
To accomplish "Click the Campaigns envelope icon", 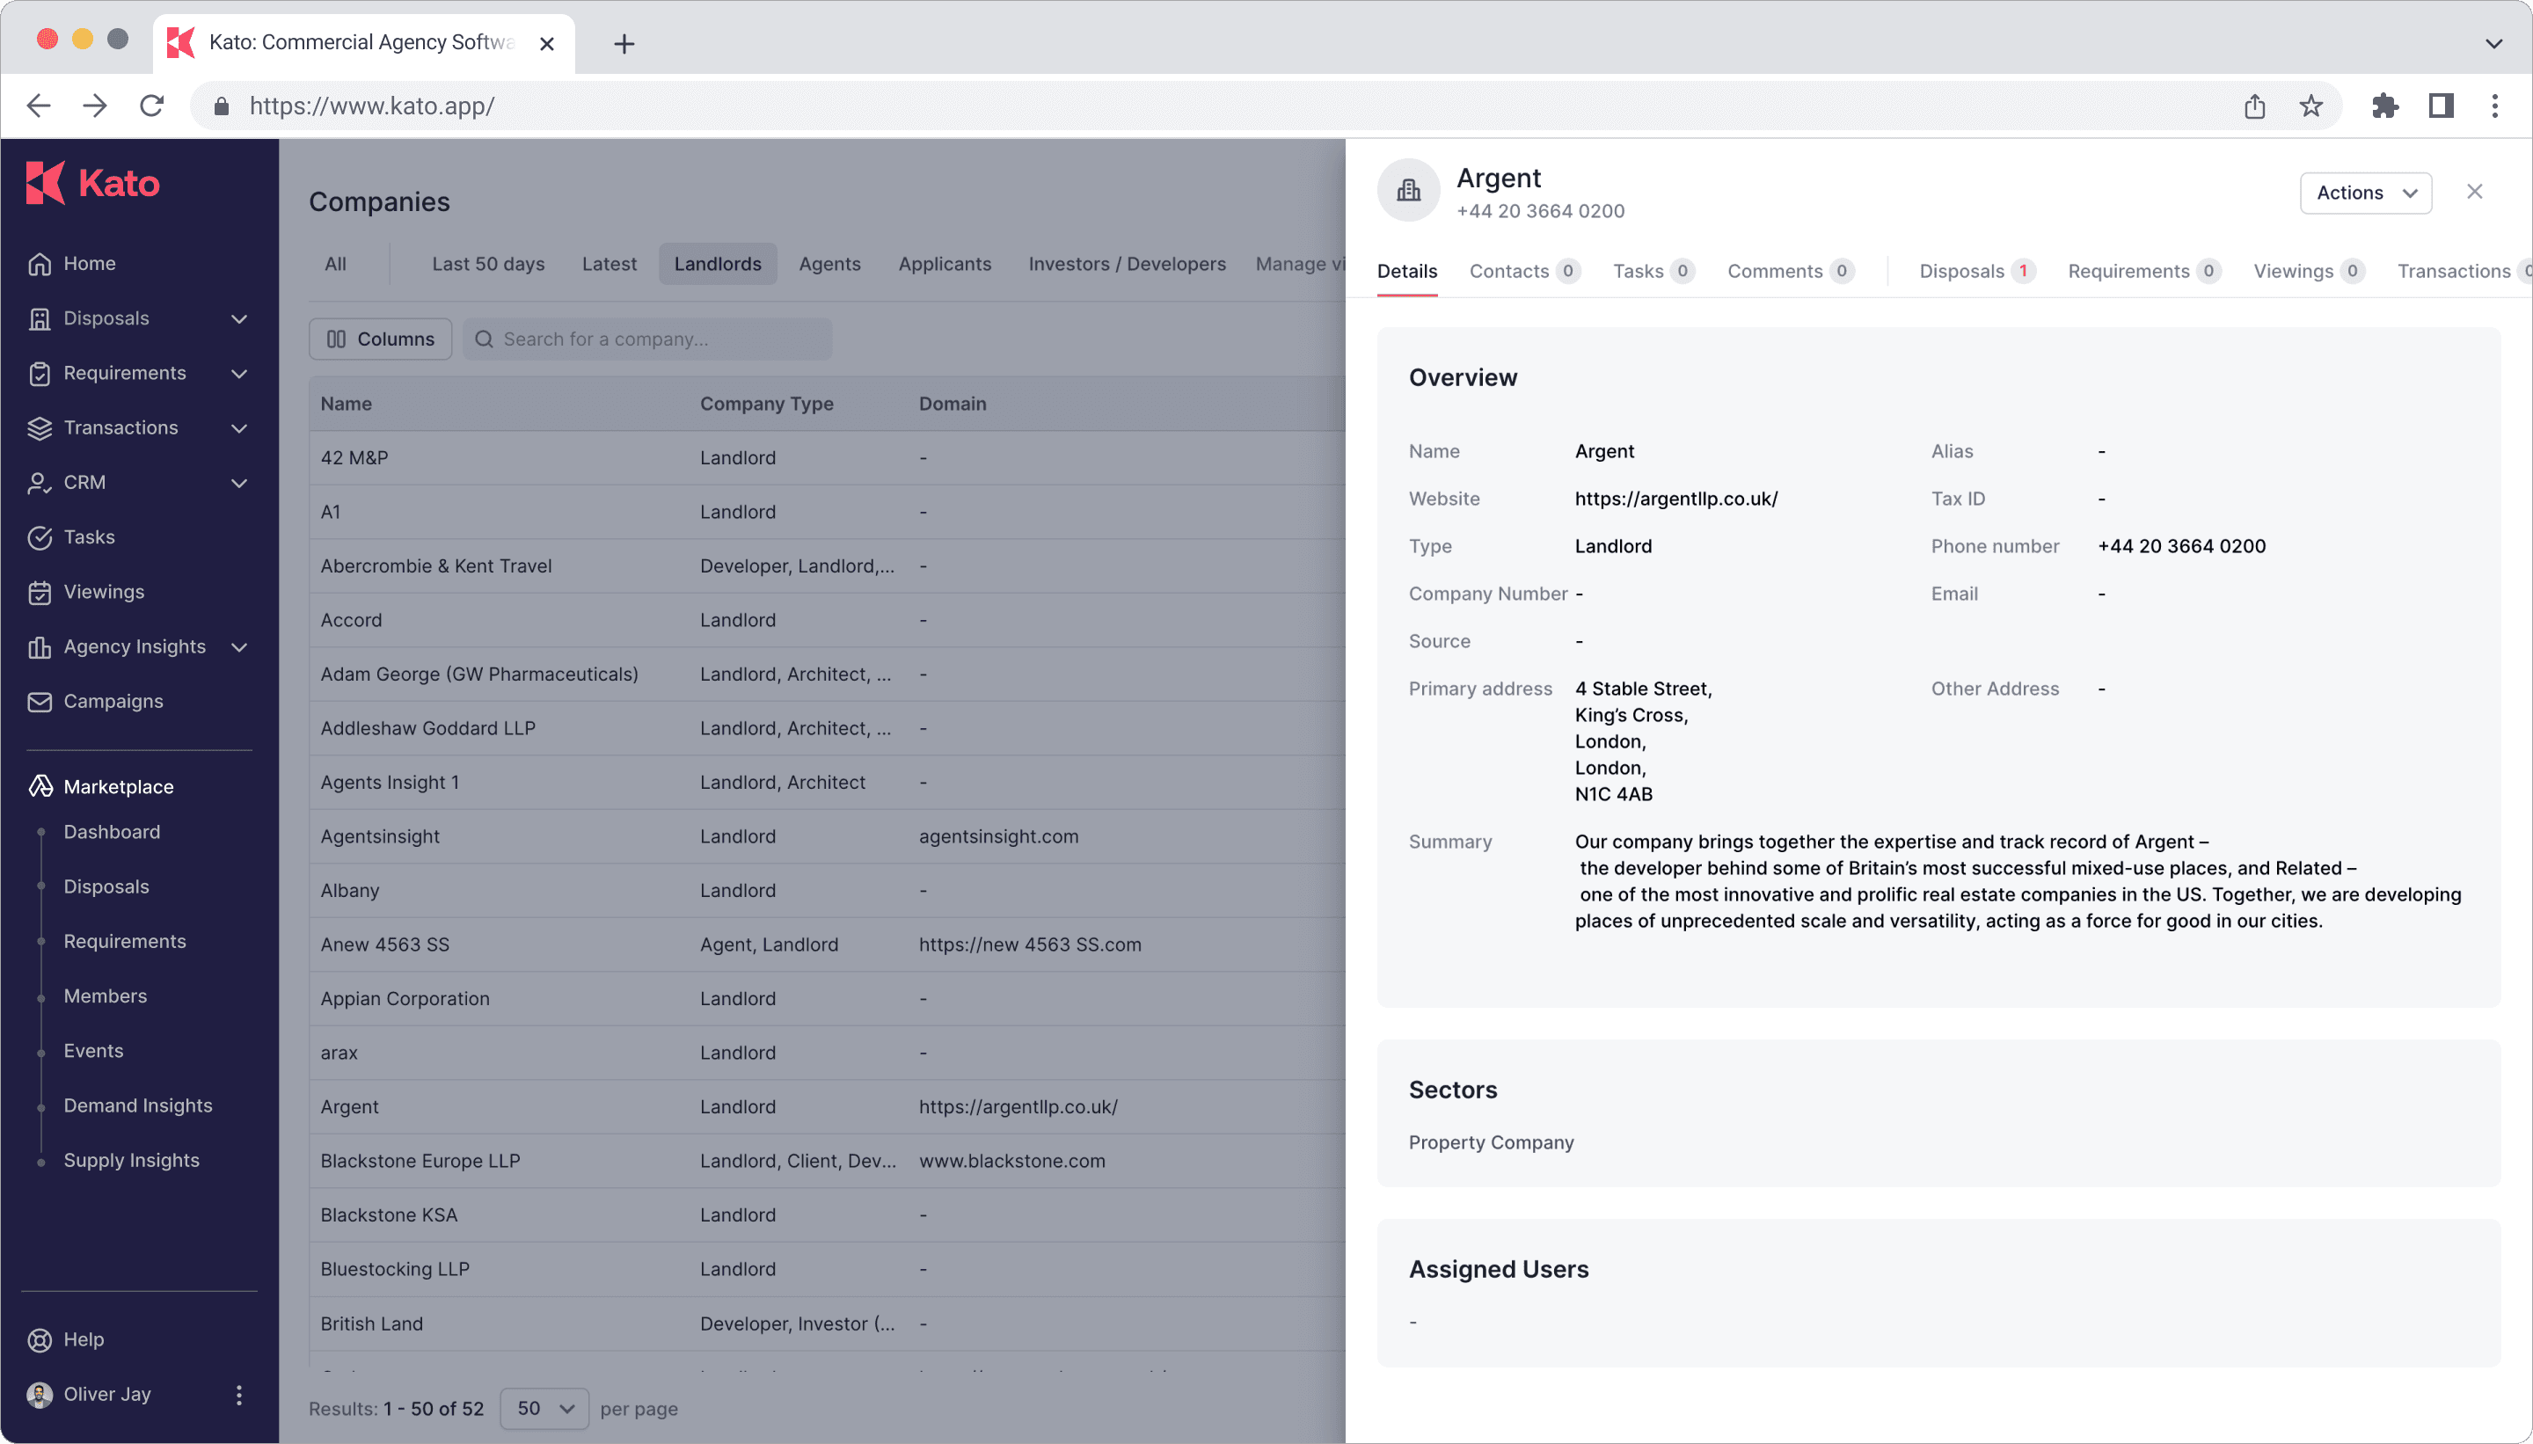I will pyautogui.click(x=40, y=701).
